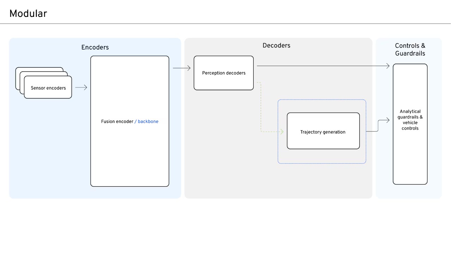
Task: Select the Decoders section heading
Action: (x=276, y=45)
